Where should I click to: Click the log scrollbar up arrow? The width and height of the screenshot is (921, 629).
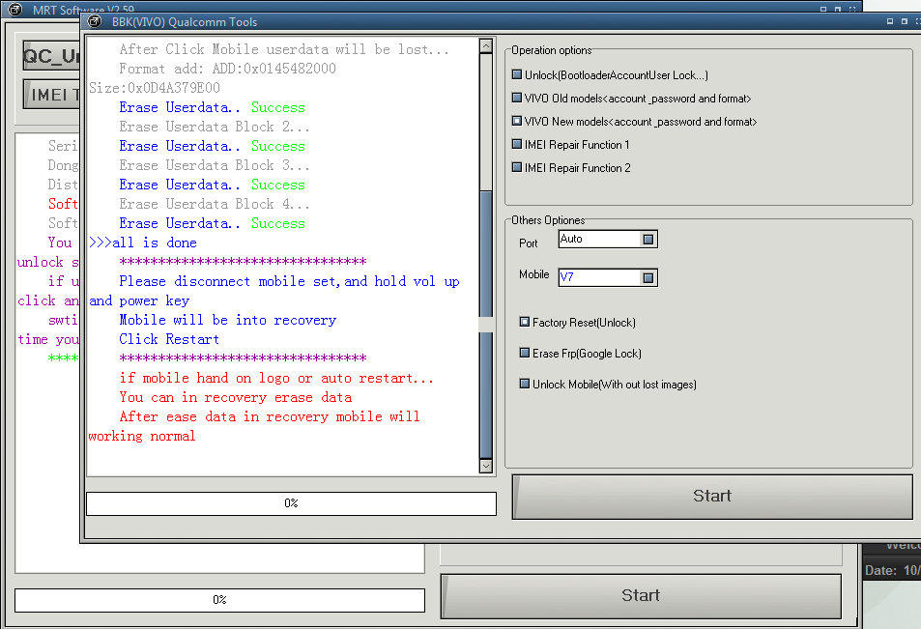tap(486, 45)
